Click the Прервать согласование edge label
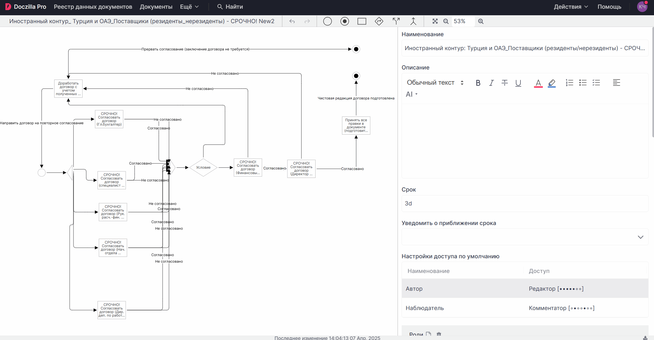Screen dimensions: 654x340 pos(195,49)
